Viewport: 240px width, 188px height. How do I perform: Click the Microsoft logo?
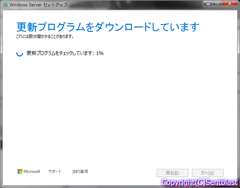tap(29, 171)
